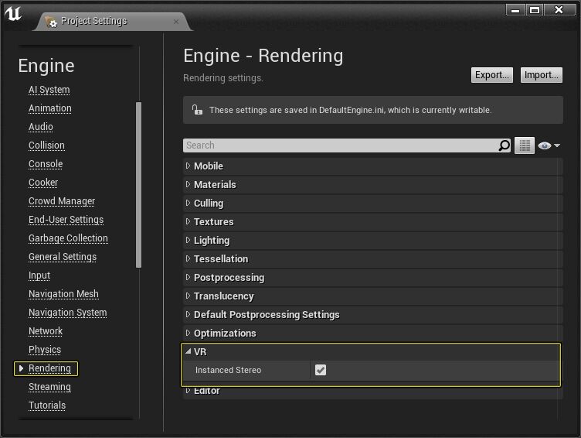581x438 pixels.
Task: Click the writable padlock icon
Action: [x=197, y=110]
